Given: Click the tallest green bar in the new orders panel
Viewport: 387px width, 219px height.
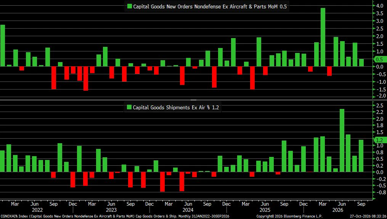Looking at the screenshot, I should coord(323,37).
